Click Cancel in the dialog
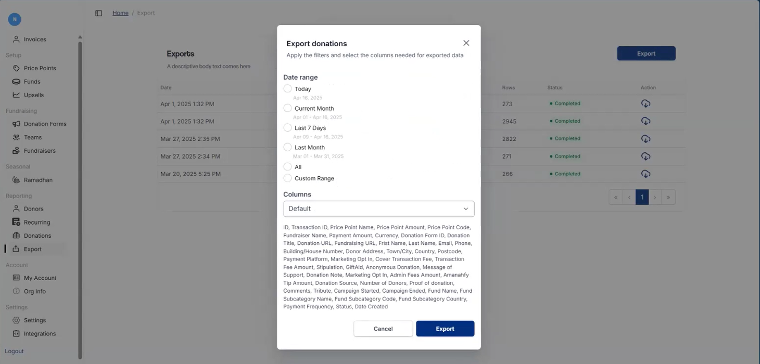 tap(383, 329)
